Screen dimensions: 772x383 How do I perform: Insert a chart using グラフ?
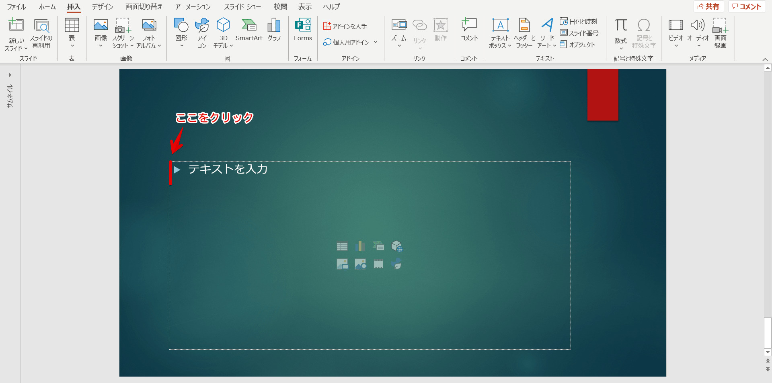274,30
